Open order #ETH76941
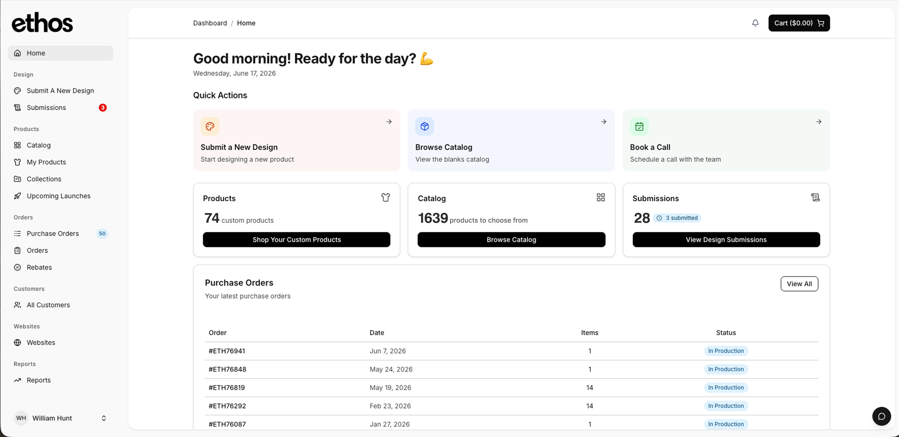The width and height of the screenshot is (899, 437). pyautogui.click(x=227, y=351)
